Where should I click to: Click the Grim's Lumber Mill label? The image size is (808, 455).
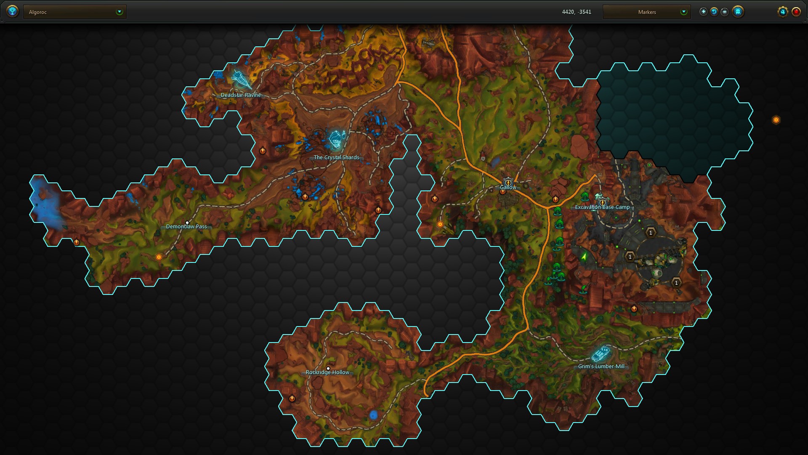(601, 367)
